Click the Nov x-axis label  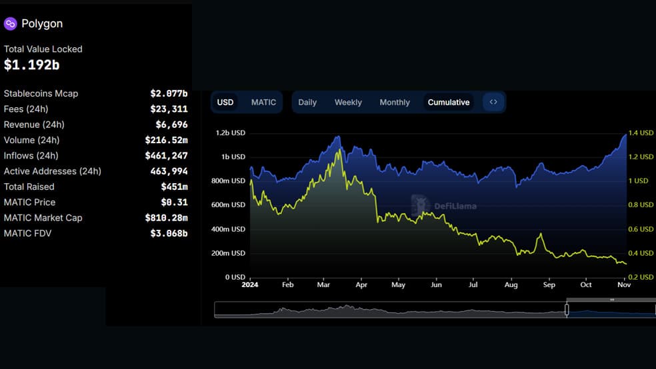pos(624,285)
